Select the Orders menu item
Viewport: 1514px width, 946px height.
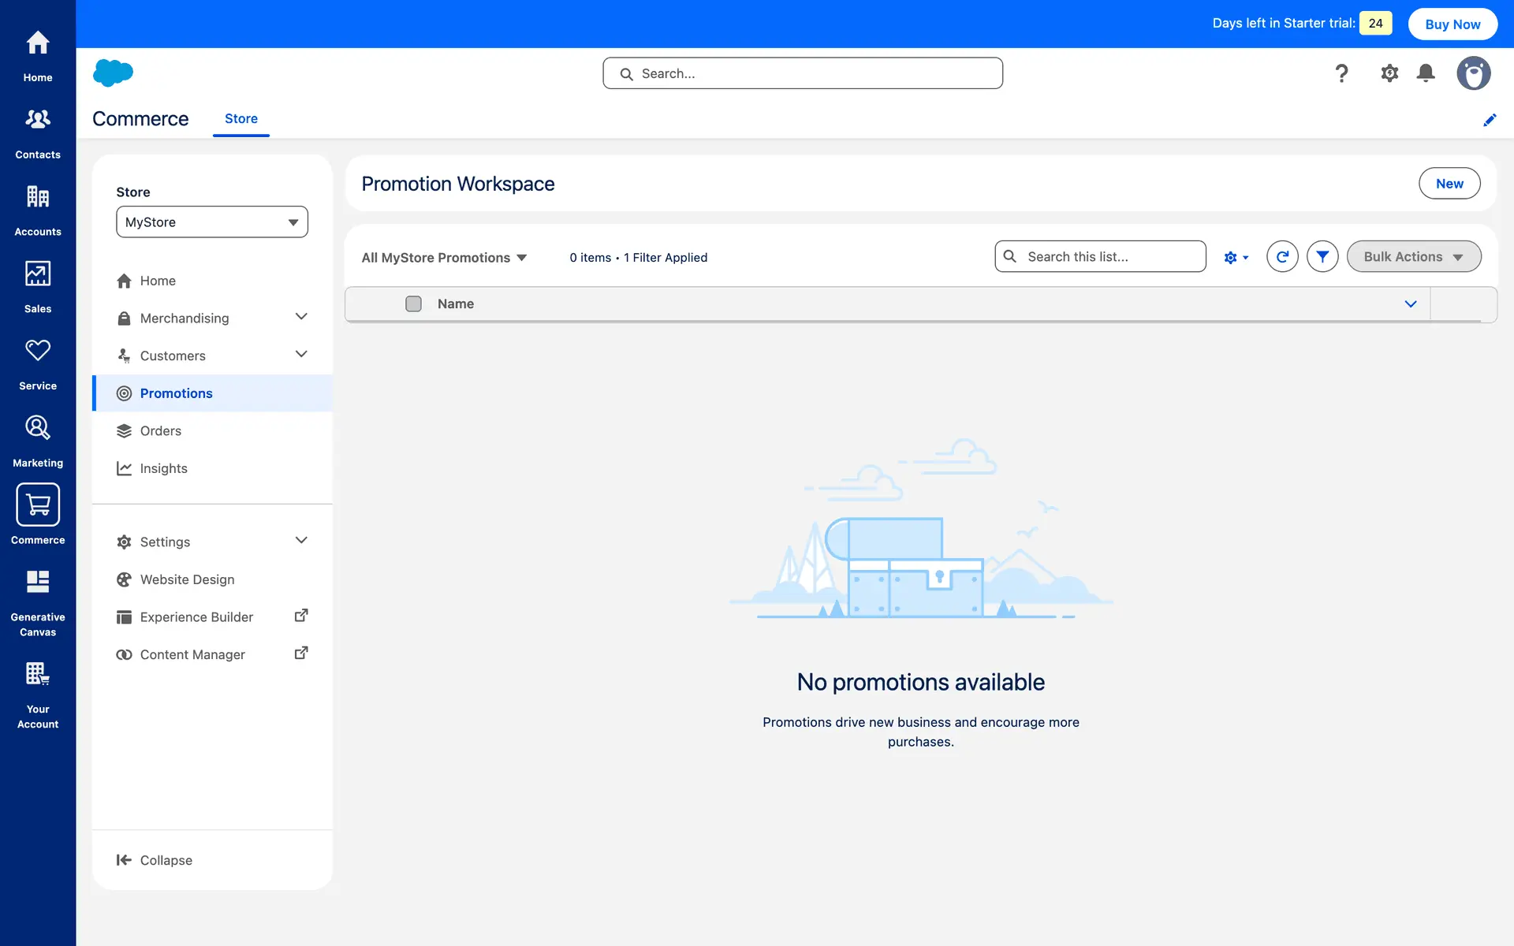pyautogui.click(x=160, y=431)
